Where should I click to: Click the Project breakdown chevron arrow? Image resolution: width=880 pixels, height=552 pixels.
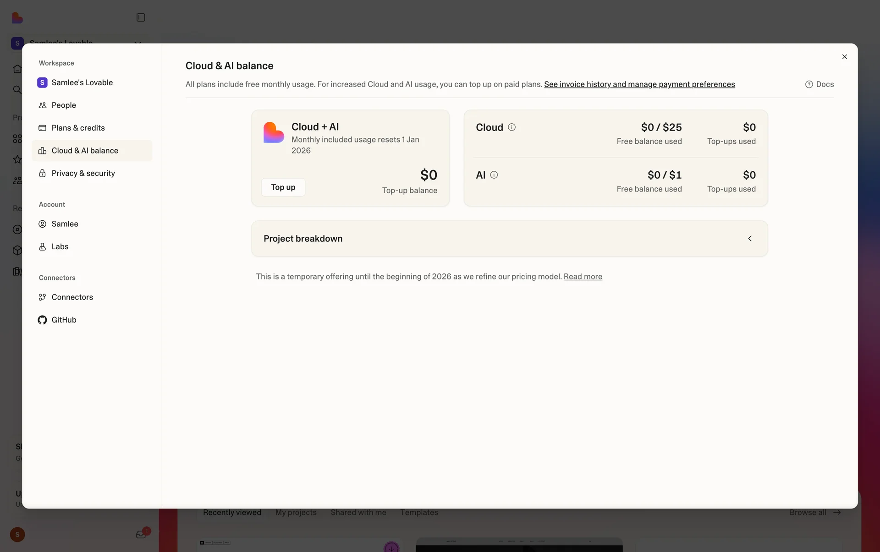pyautogui.click(x=750, y=239)
